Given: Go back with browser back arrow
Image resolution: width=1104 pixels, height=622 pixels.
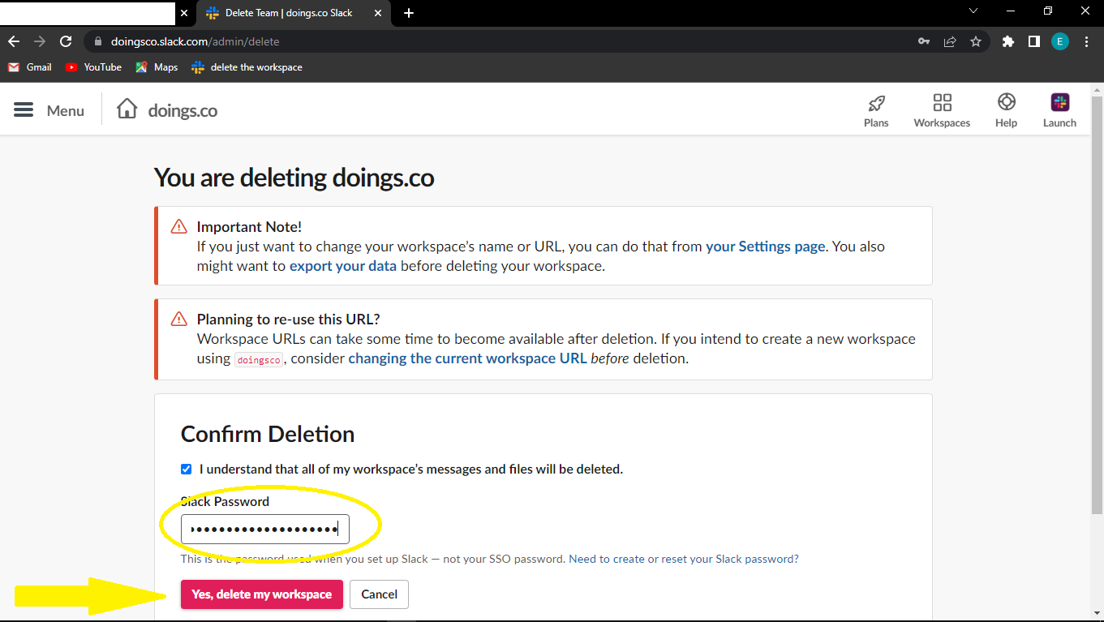Looking at the screenshot, I should click(x=14, y=41).
